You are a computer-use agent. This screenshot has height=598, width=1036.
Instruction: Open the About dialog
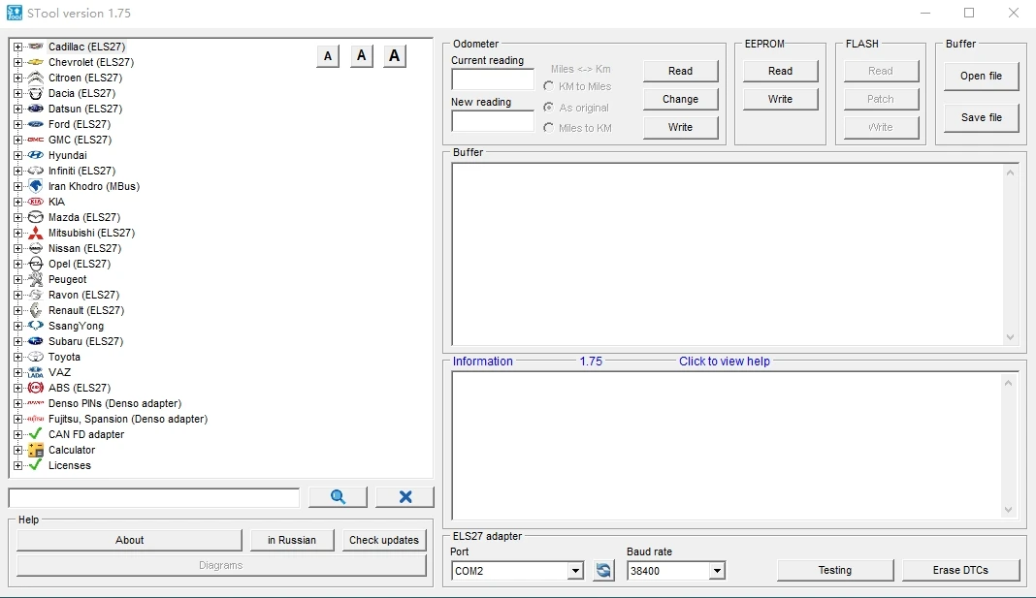click(130, 540)
